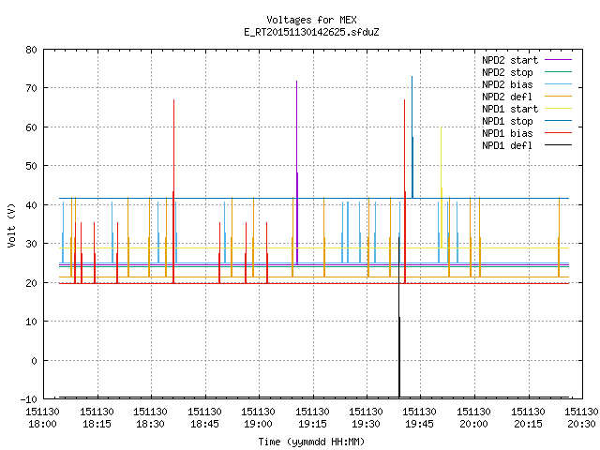Click the 18:15 x-axis tick label
This screenshot has width=600, height=450.
[97, 424]
